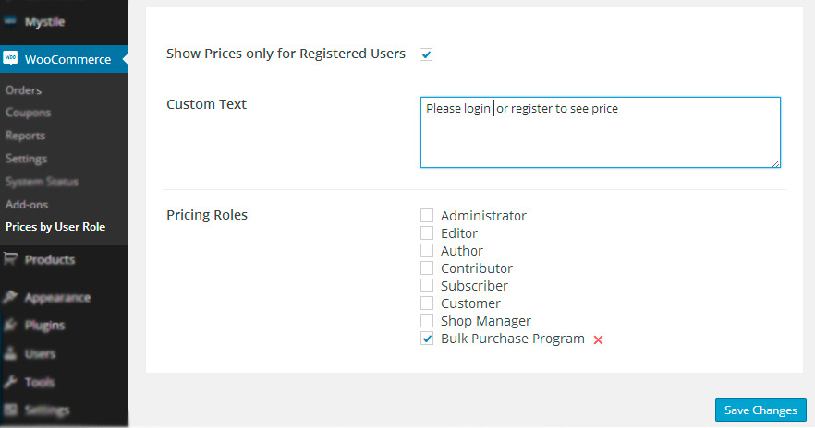Click the Appearance paintbrush icon
815x428 pixels.
[x=11, y=297]
